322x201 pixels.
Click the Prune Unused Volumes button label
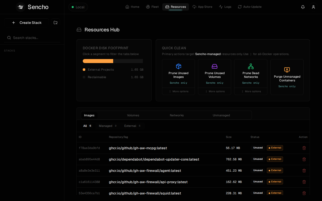tap(215, 75)
